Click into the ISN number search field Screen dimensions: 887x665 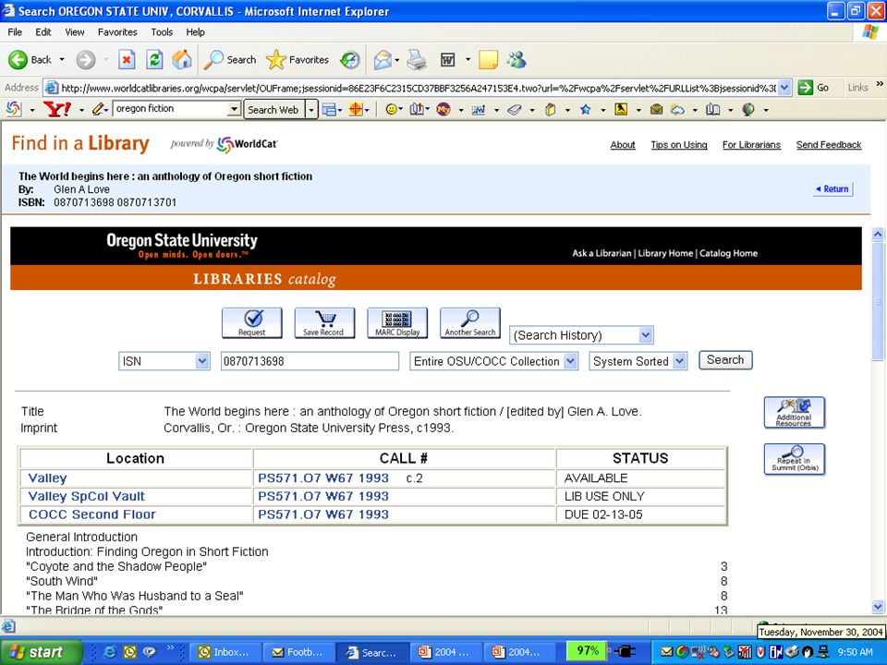click(x=310, y=361)
